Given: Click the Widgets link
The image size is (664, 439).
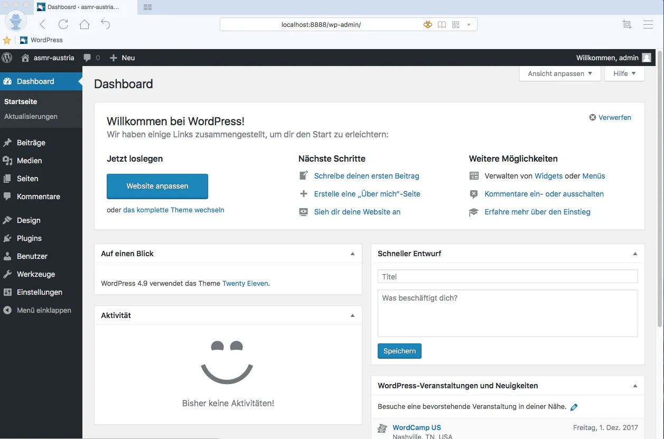Looking at the screenshot, I should (549, 176).
